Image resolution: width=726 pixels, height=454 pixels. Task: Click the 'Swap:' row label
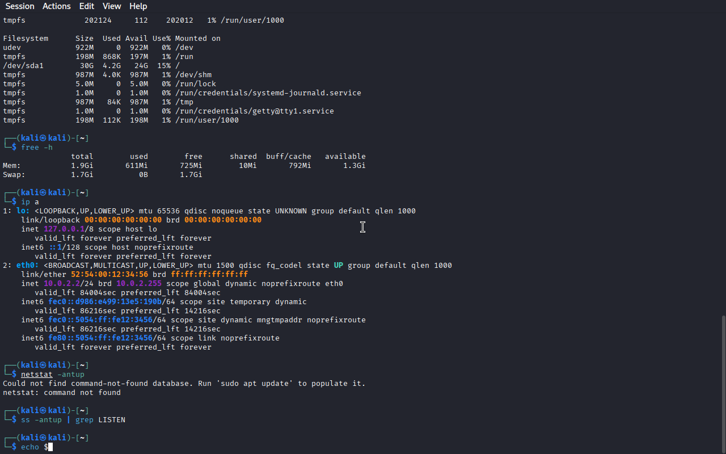(14, 175)
